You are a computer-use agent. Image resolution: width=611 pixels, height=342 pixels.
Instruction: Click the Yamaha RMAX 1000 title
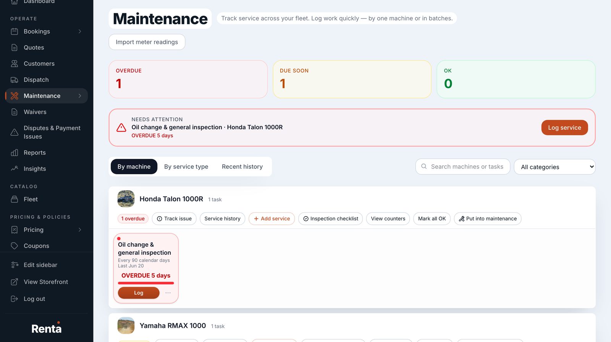[173, 326]
